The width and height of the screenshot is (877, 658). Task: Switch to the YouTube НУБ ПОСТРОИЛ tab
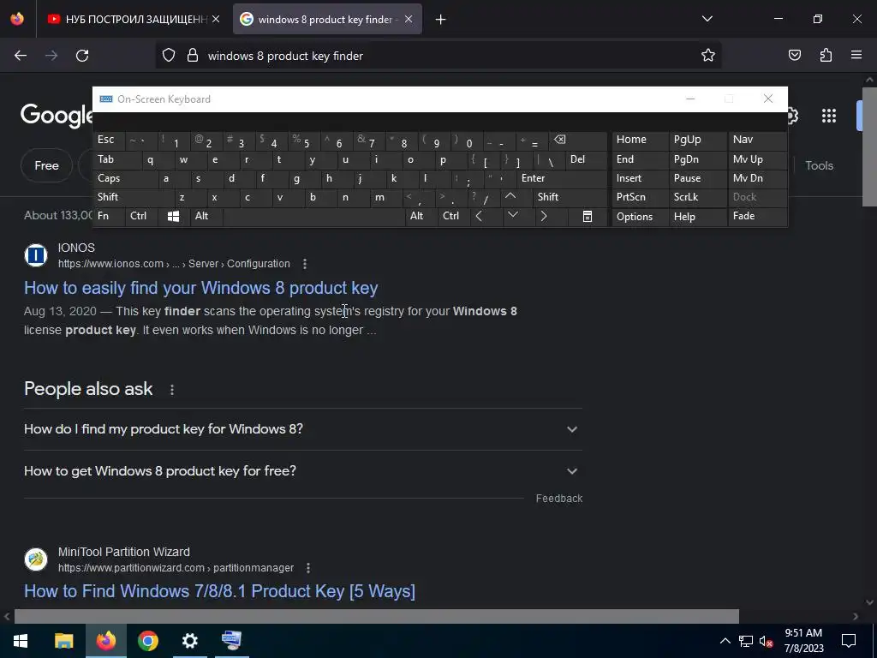click(x=133, y=19)
